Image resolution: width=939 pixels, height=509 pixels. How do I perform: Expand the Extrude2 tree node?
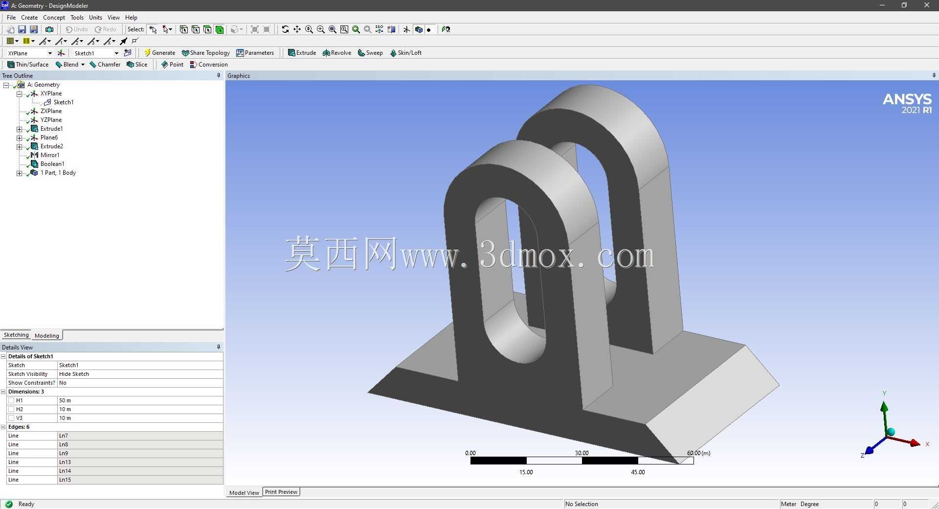[20, 147]
